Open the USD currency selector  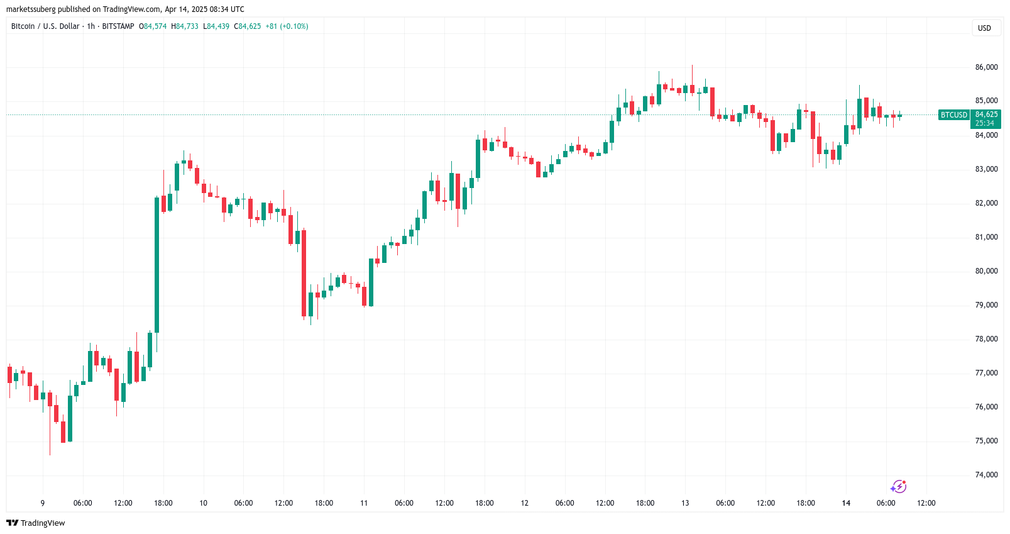click(x=984, y=28)
